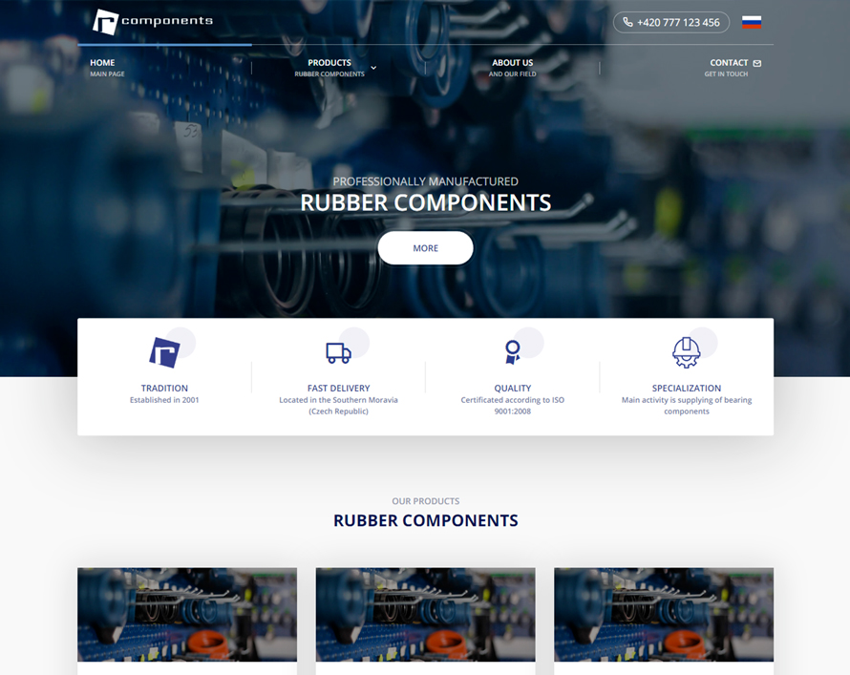The height and width of the screenshot is (675, 850).
Task: Select the middle product thumbnail image
Action: click(425, 615)
